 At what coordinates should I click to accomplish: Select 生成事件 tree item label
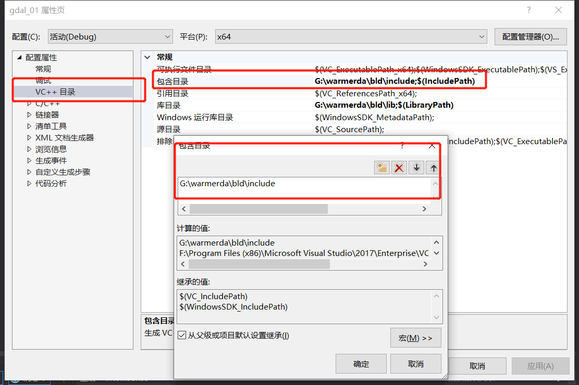(51, 160)
